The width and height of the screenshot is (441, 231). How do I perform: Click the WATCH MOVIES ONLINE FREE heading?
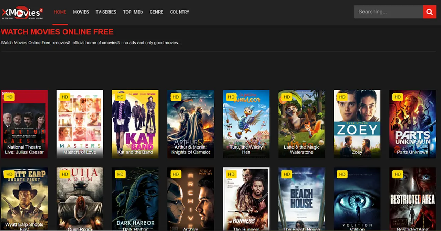tap(57, 32)
